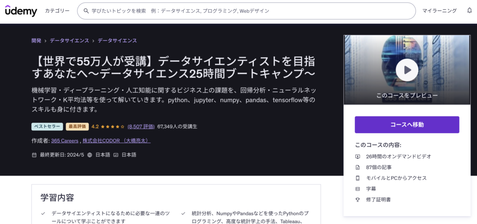Viewport: 477px width, 224px height.
Task: Open マイラーニング in the header
Action: 440,11
